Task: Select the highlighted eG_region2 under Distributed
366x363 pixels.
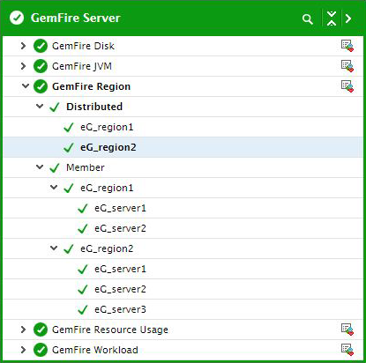Action: (108, 147)
